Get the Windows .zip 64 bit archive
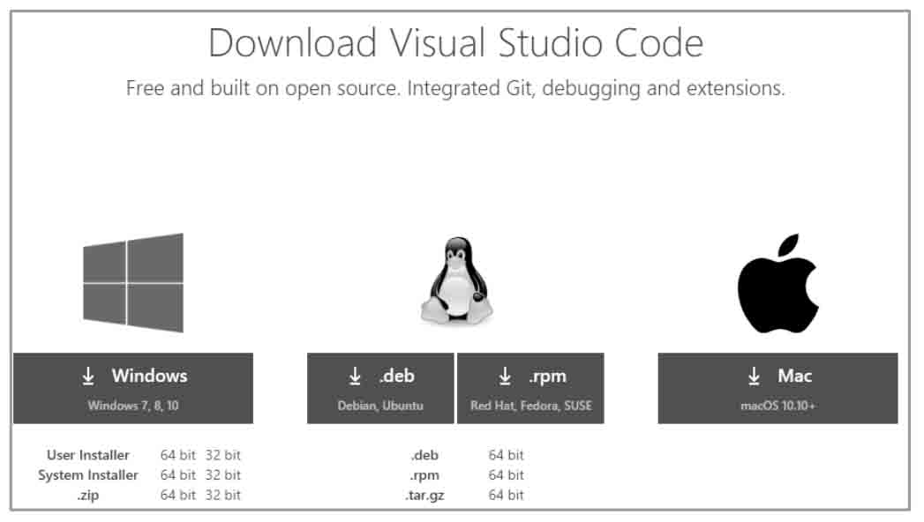Image resolution: width=924 pixels, height=522 pixels. (178, 495)
